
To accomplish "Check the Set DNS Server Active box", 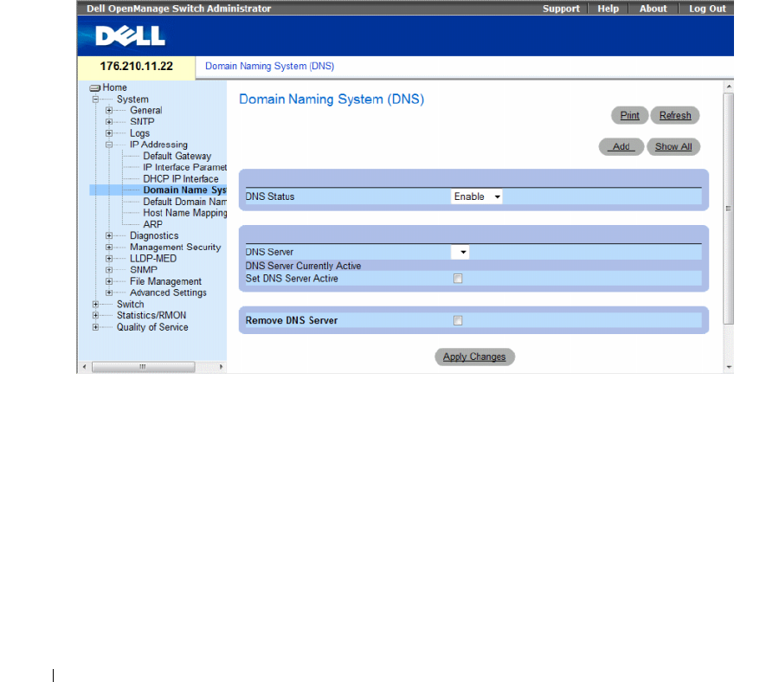I will click(x=458, y=279).
